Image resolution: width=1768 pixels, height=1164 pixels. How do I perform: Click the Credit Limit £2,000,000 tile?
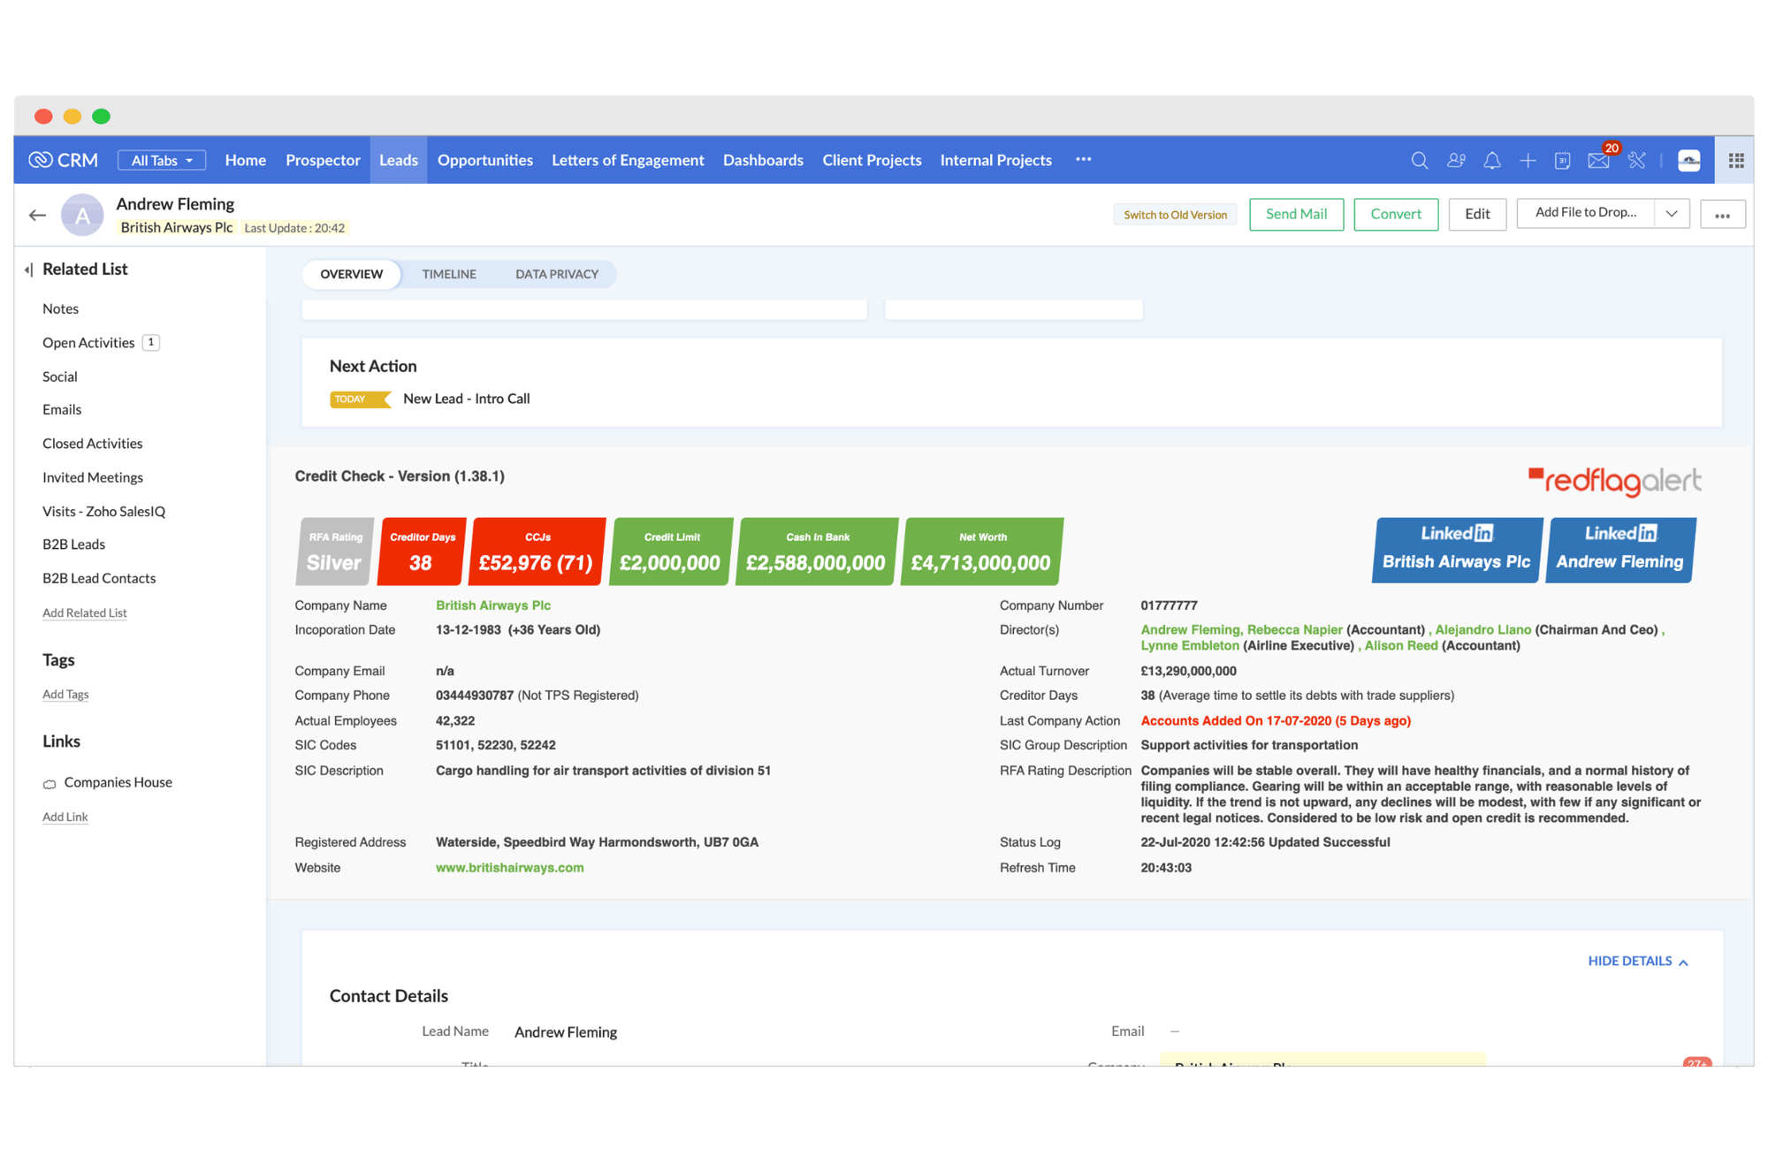point(671,552)
